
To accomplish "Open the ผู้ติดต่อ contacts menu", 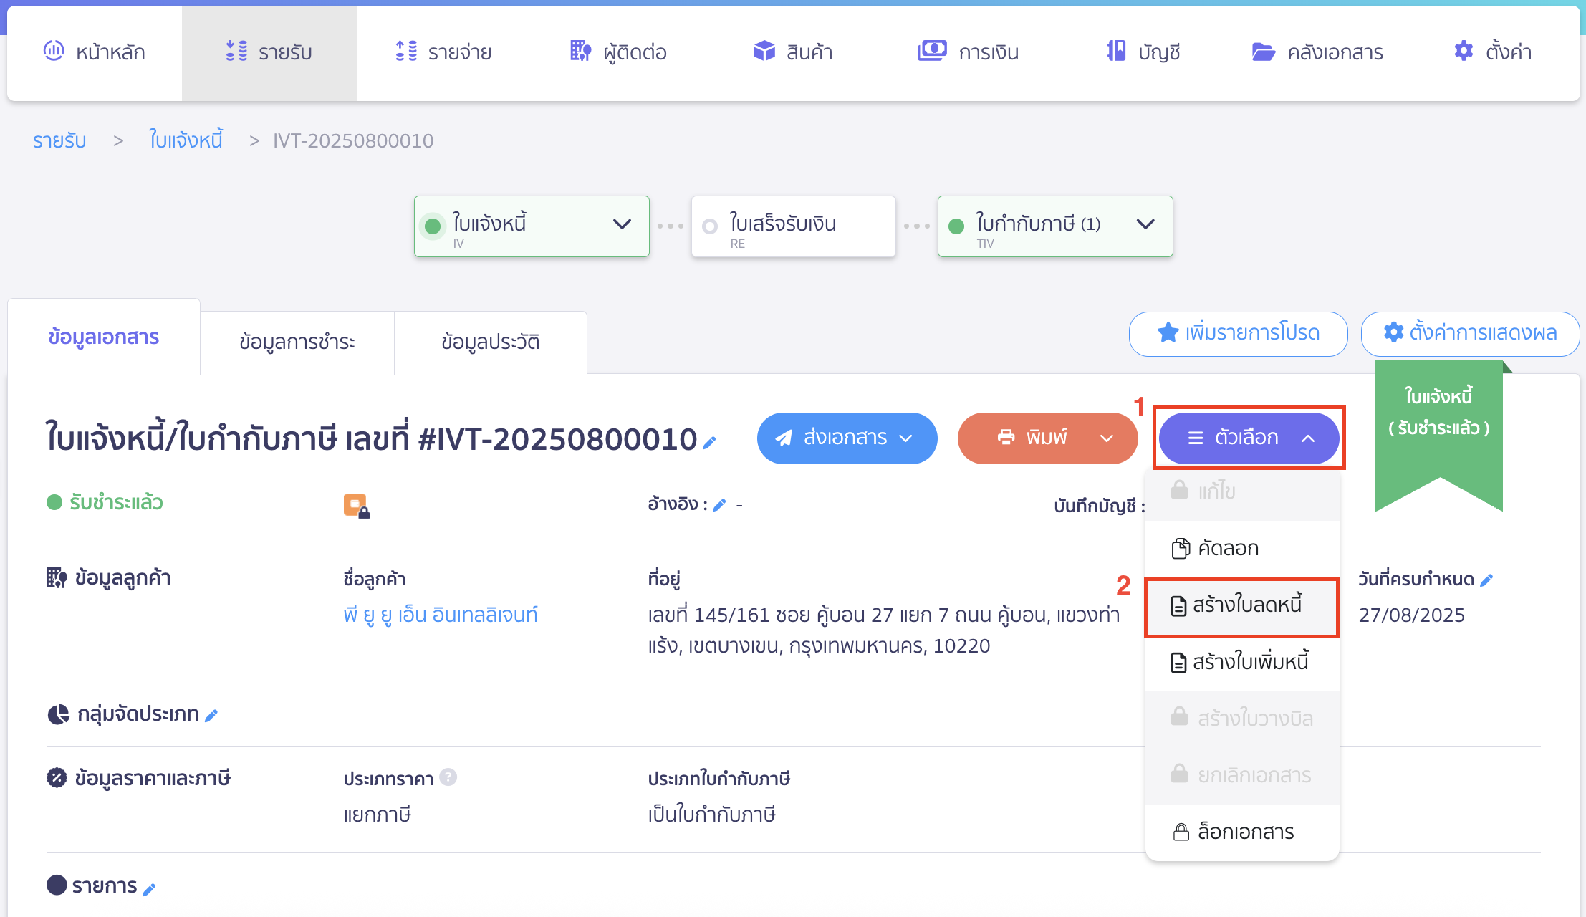I will click(618, 52).
